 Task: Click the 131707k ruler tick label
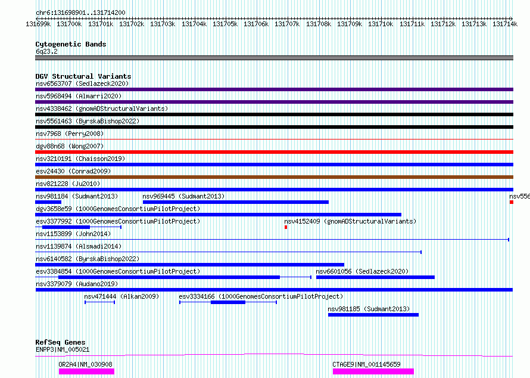[287, 24]
